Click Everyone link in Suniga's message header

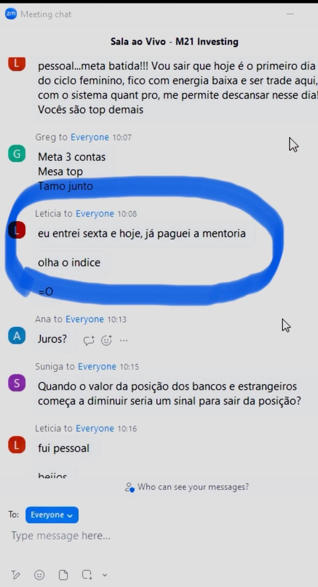(97, 366)
